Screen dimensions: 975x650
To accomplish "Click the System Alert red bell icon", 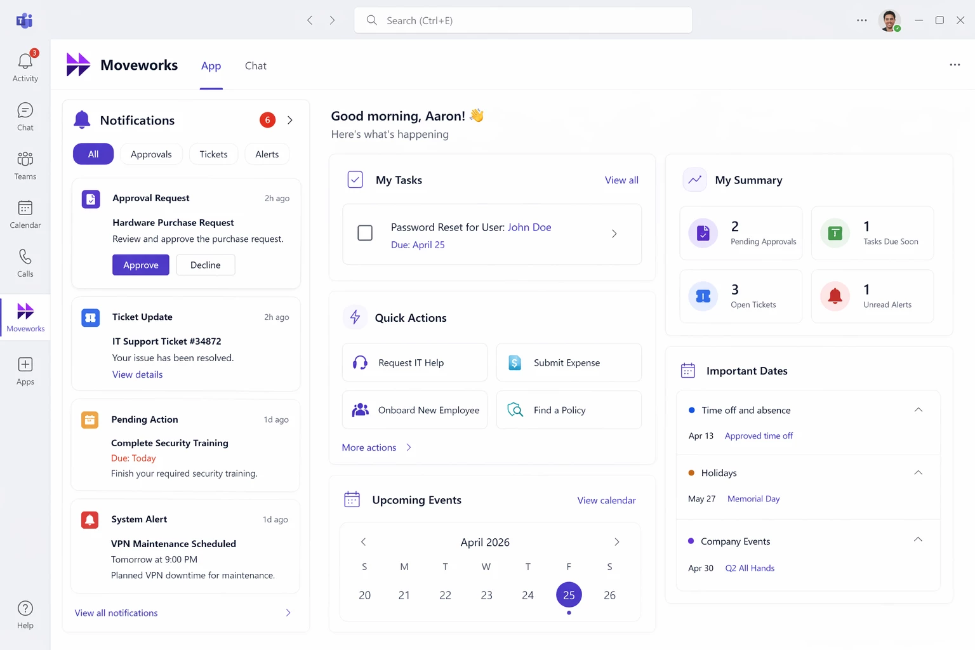I will click(x=90, y=520).
